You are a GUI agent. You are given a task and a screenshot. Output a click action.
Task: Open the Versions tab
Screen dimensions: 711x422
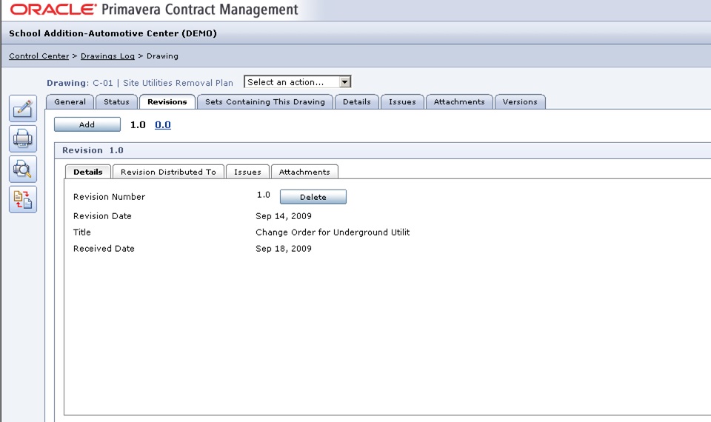520,102
